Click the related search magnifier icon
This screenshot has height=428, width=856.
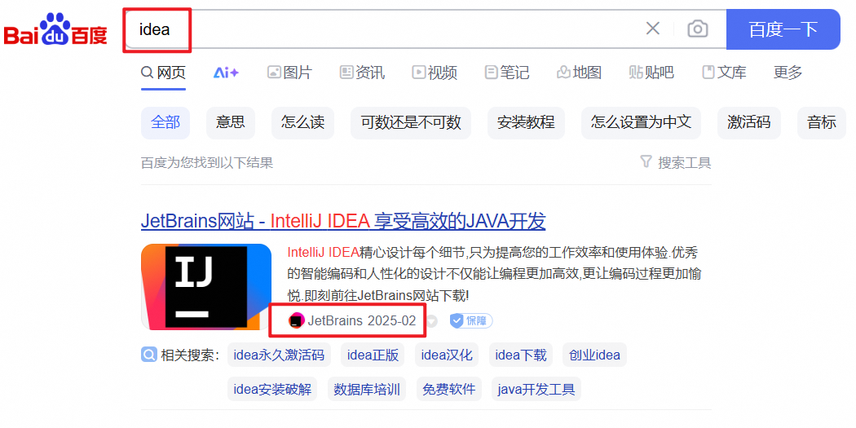point(148,355)
